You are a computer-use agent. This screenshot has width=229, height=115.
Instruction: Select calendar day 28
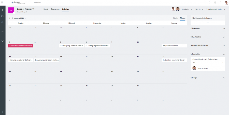(x=72, y=91)
